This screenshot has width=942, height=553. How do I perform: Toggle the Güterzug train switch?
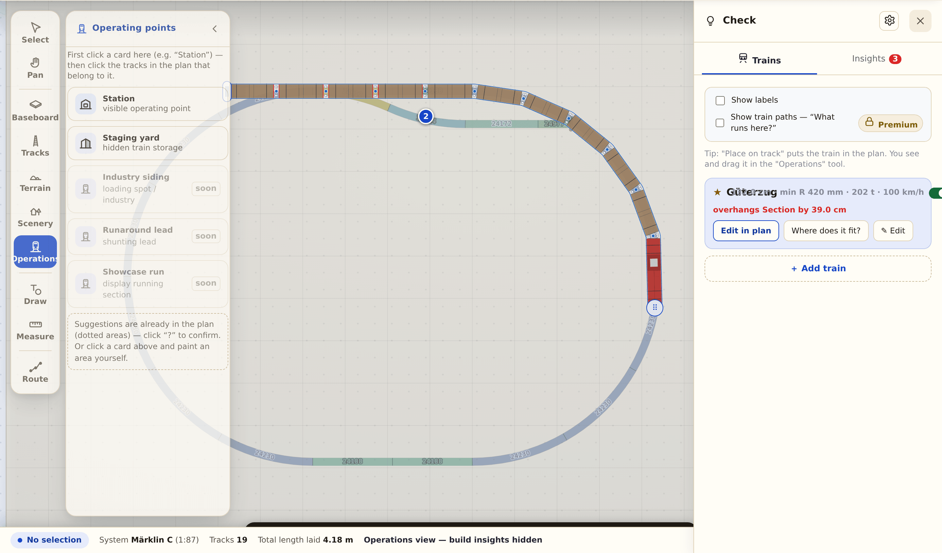(x=936, y=193)
